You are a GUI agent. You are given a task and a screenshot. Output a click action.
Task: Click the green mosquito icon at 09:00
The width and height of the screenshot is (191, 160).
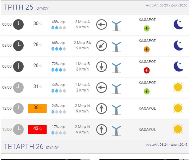(x=147, y=91)
